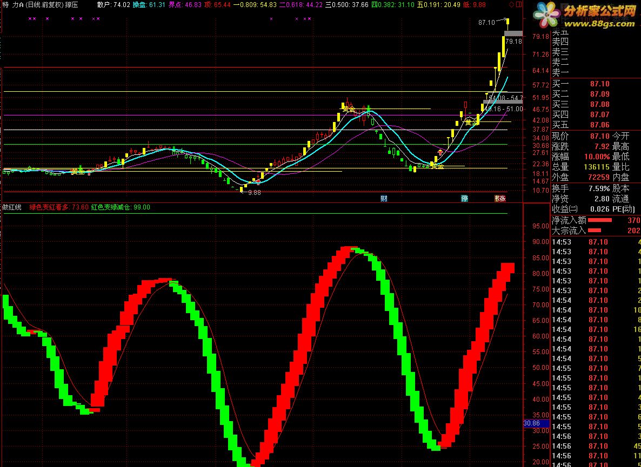The height and width of the screenshot is (467, 641).
Task: Click the 换手 7.59% turnover row
Action: pos(581,188)
